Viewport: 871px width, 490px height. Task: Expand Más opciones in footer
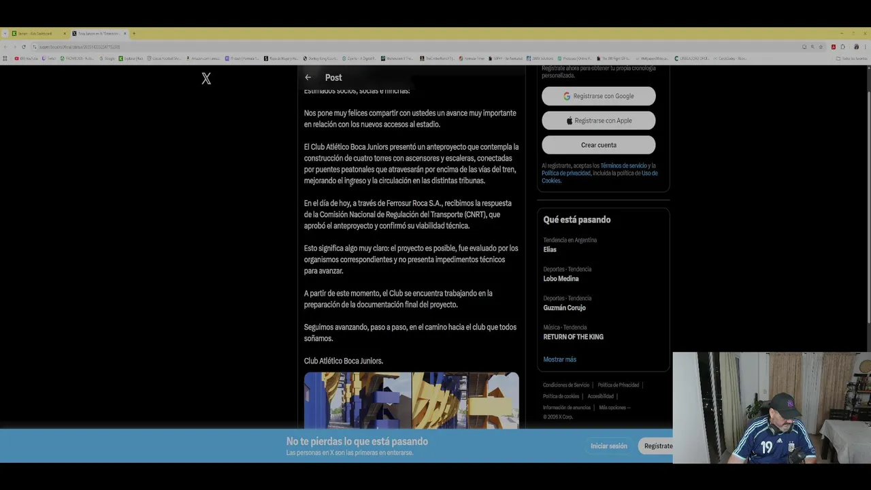614,408
